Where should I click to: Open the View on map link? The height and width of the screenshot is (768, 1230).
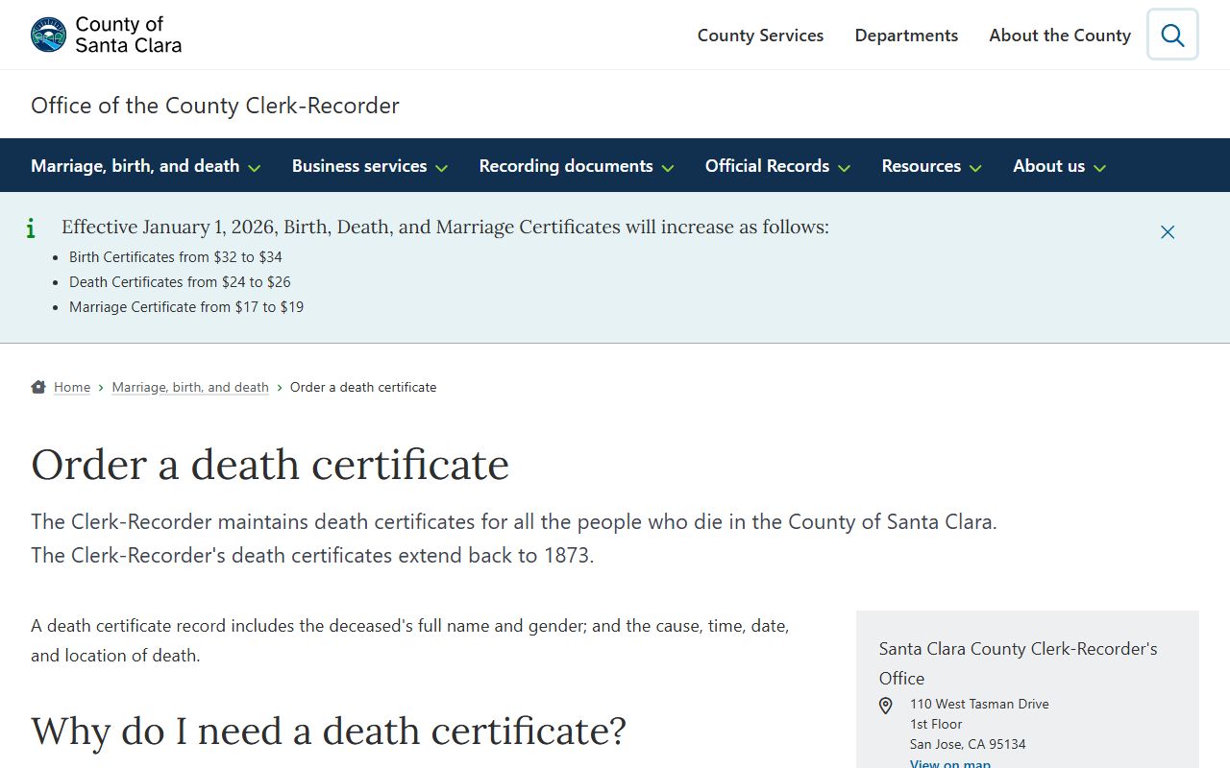click(950, 763)
